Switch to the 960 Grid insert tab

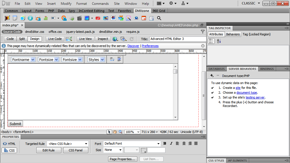pos(159,11)
